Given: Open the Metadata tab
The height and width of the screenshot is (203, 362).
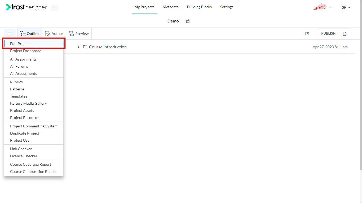Looking at the screenshot, I should point(171,7).
